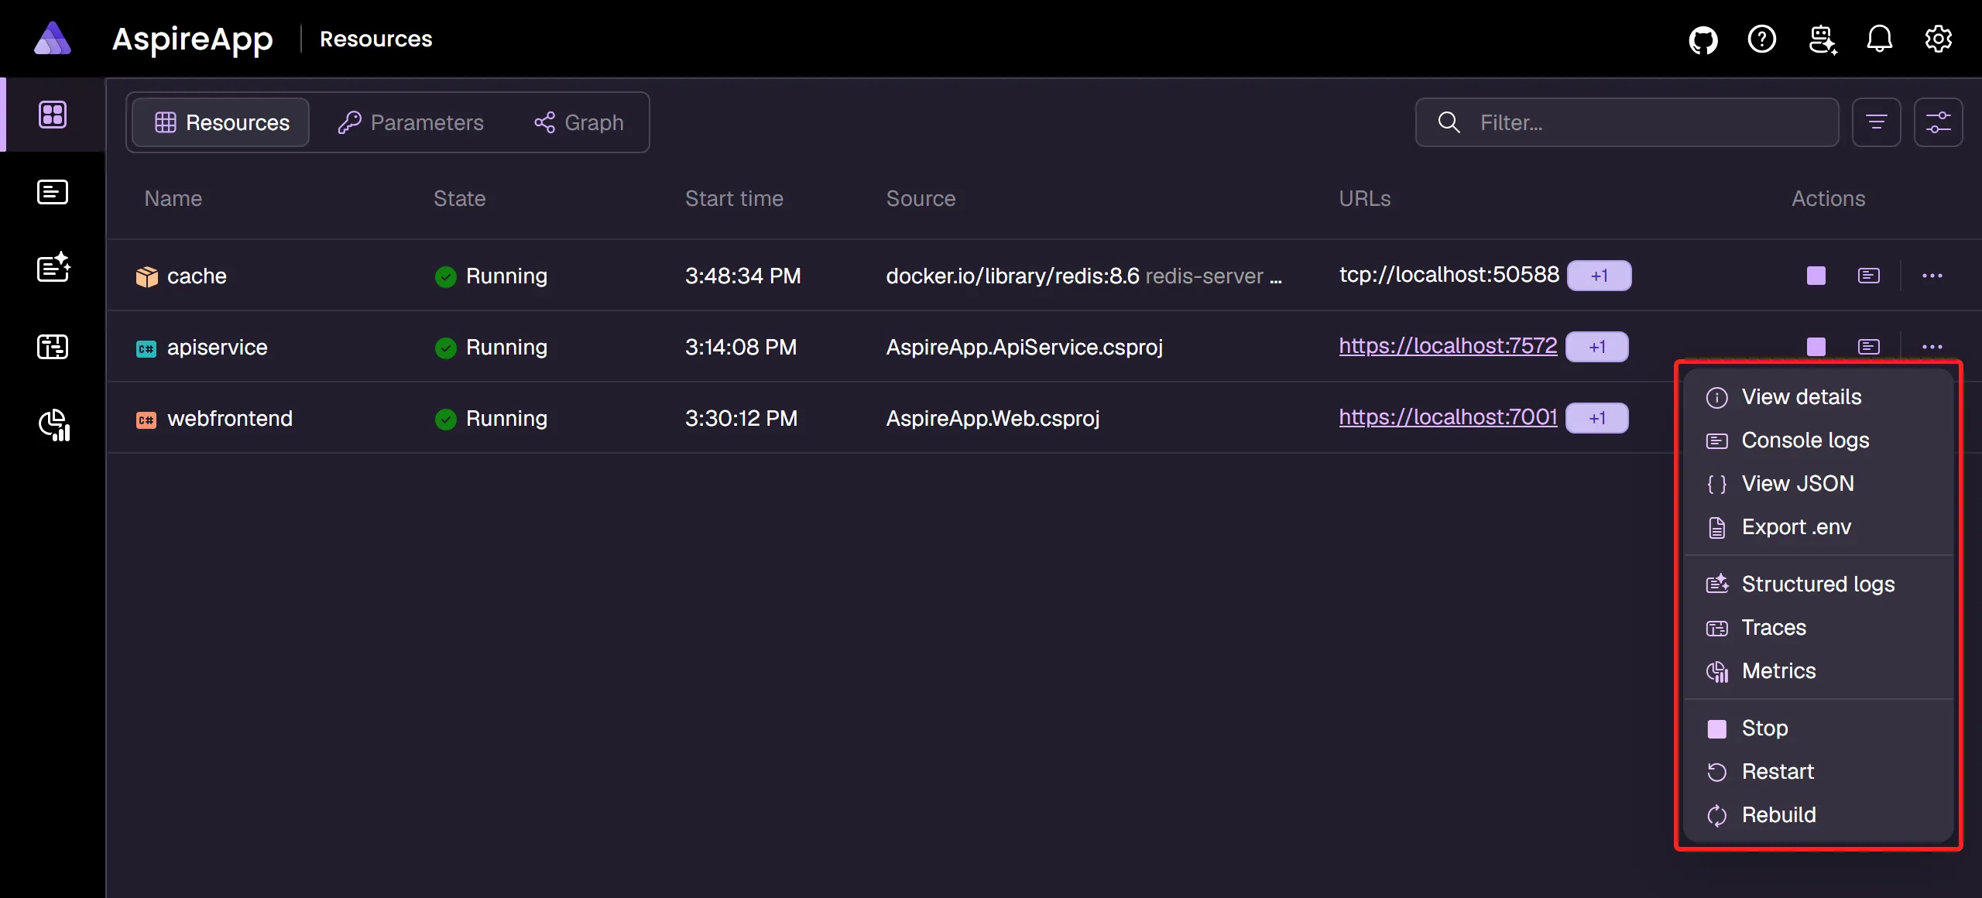Viewport: 1982px width, 898px height.
Task: Switch to the Graph tab
Action: point(578,122)
